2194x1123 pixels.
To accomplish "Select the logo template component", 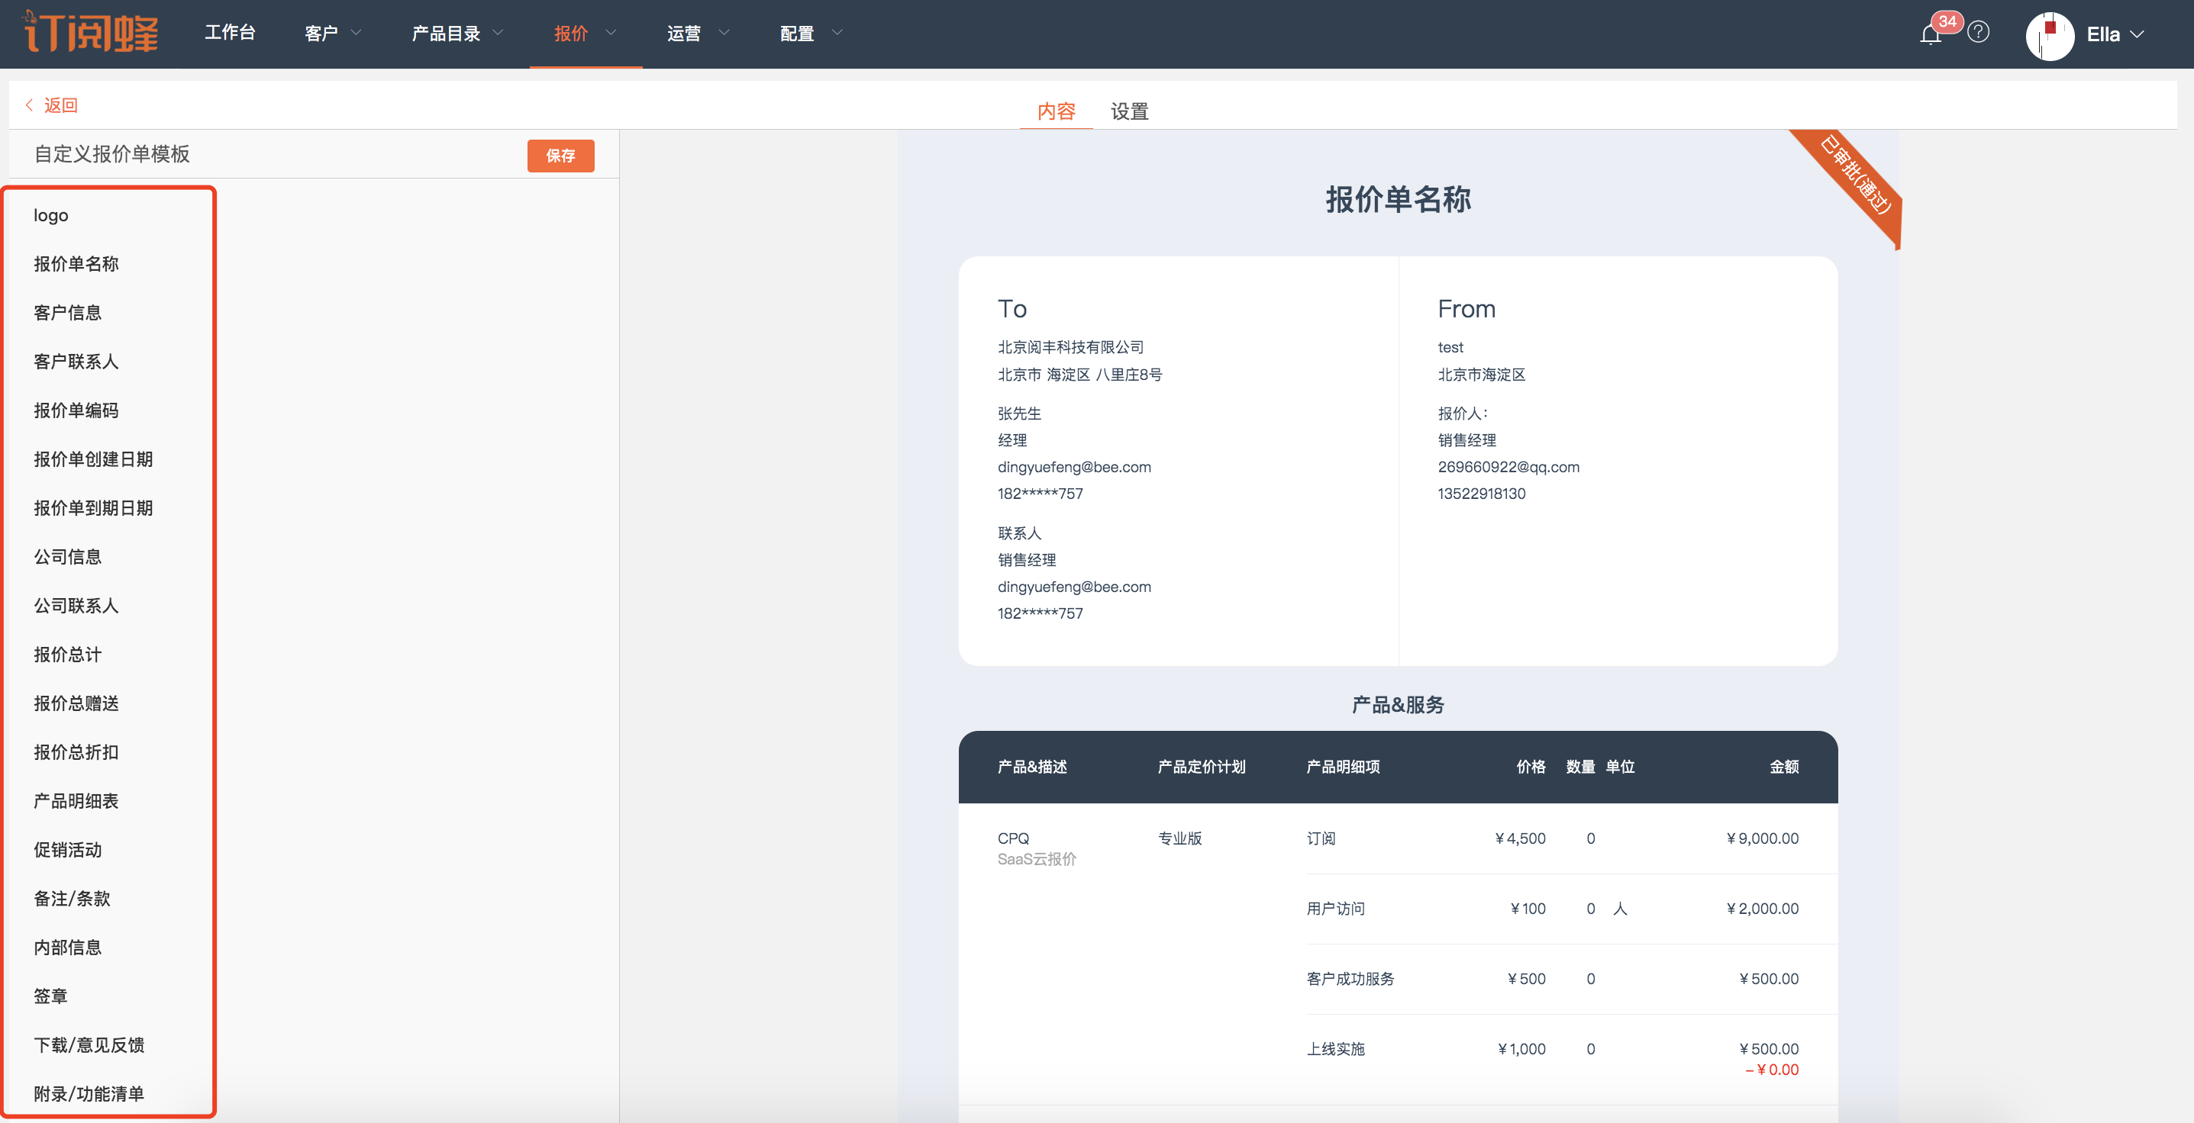I will tap(51, 215).
